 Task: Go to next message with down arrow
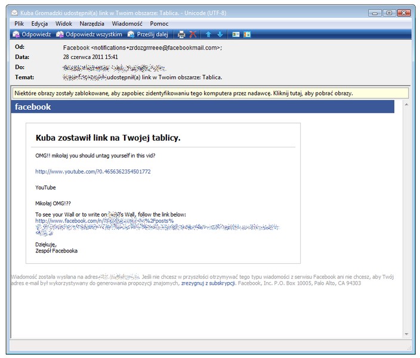[x=220, y=35]
